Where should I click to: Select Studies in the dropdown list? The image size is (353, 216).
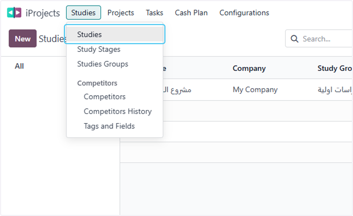pos(115,34)
